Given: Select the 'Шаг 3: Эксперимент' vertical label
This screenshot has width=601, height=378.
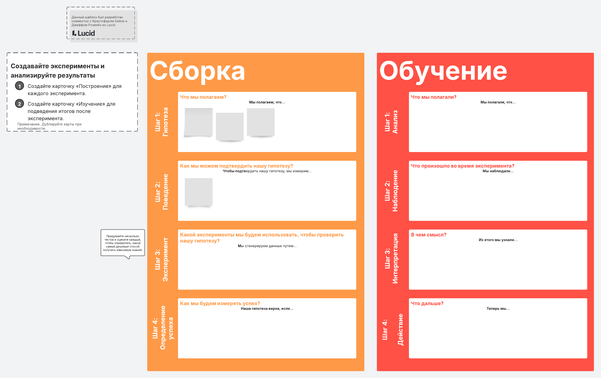Looking at the screenshot, I should tap(162, 260).
